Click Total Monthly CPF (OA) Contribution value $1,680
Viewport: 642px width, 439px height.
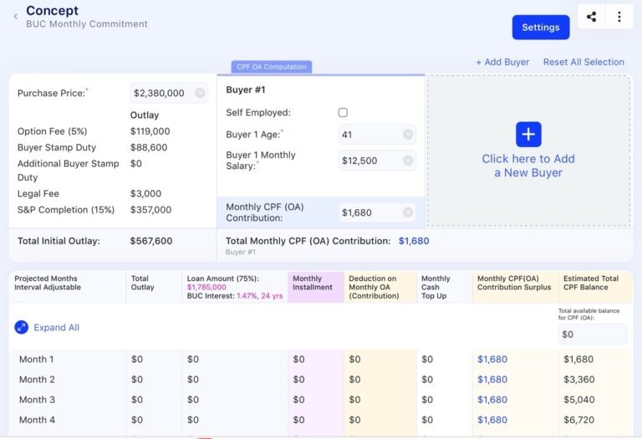pyautogui.click(x=414, y=241)
